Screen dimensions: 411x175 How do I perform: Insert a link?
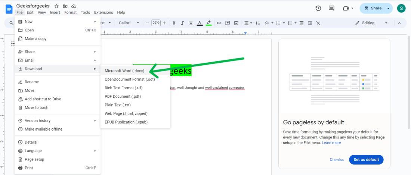pyautogui.click(x=219, y=23)
